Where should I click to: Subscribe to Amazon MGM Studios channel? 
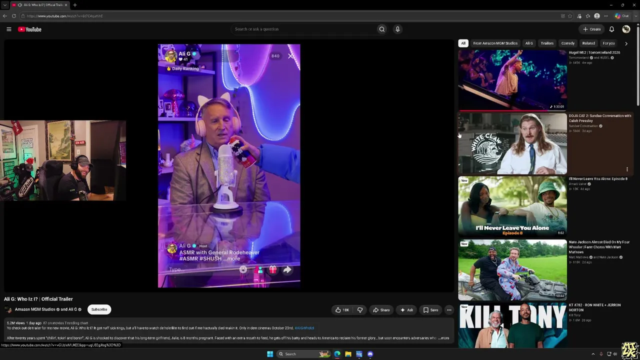99,309
